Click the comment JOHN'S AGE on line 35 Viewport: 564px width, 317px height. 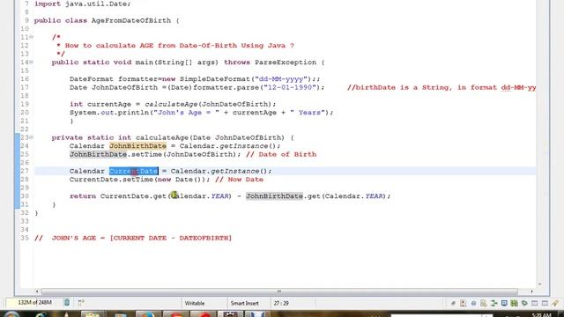(133, 238)
